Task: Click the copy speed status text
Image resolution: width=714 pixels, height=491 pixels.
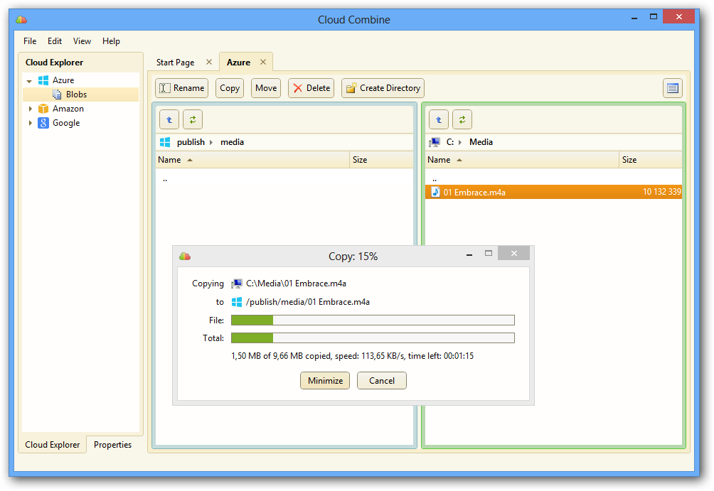Action: (x=353, y=356)
